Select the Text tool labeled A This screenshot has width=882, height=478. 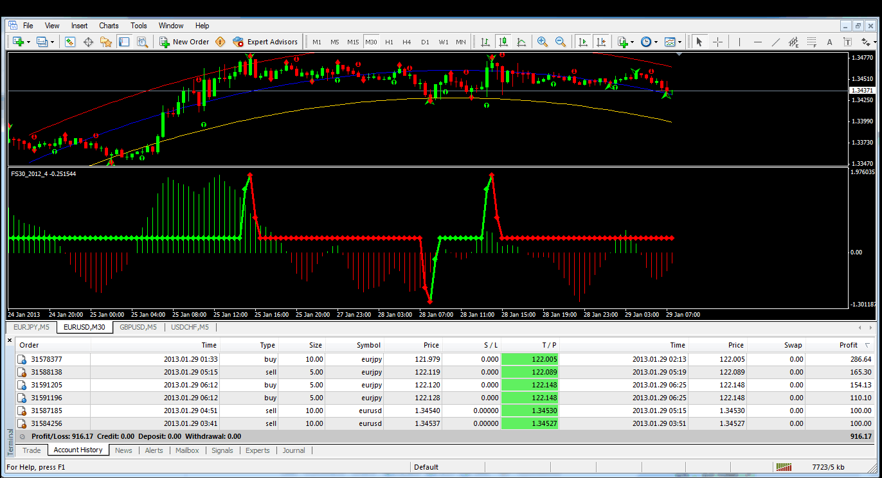pos(829,42)
